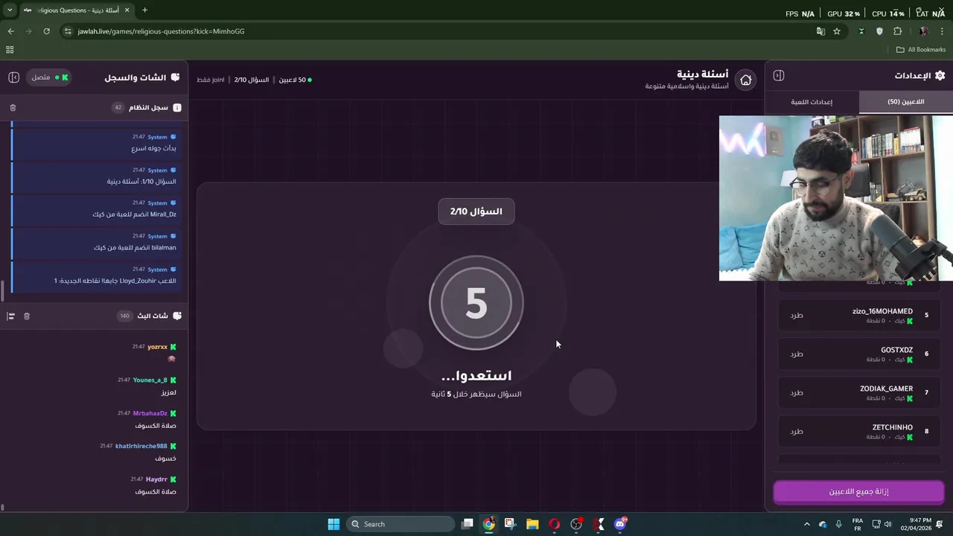The height and width of the screenshot is (536, 953).
Task: Open the All Bookmarks folder
Action: 921,50
